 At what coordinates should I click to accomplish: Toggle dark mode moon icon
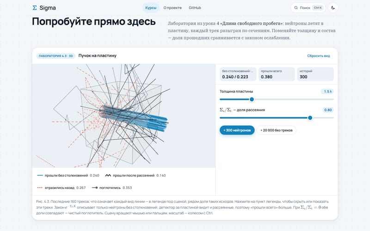click(x=333, y=8)
